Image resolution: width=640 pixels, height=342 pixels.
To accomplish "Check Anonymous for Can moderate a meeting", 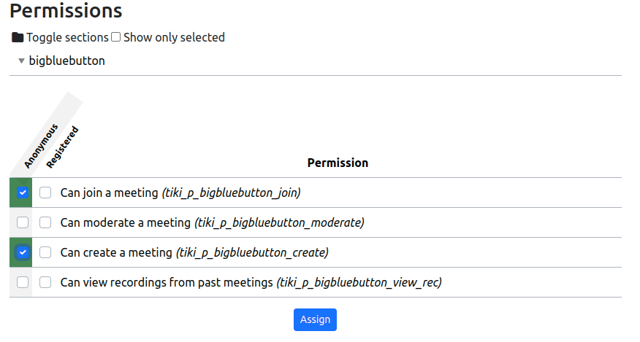I will (x=23, y=222).
